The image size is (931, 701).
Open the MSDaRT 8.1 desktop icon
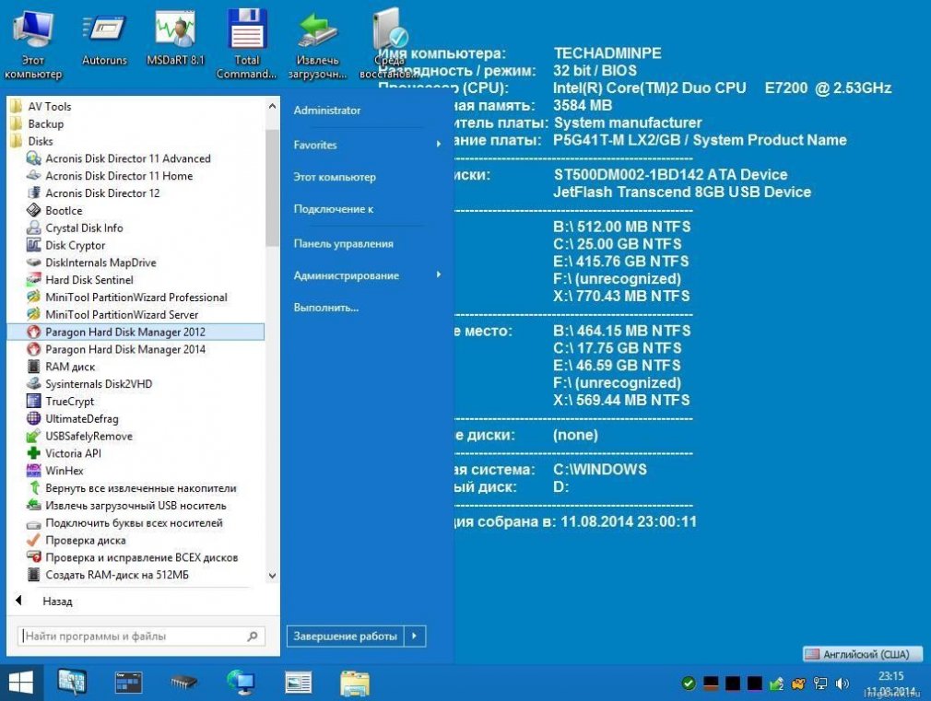175,37
